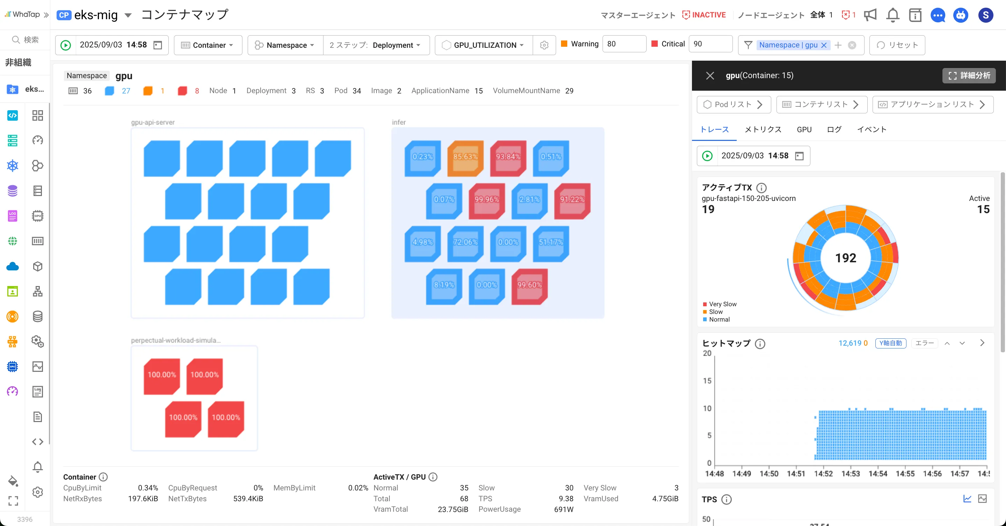Open the Pod リスト button

point(734,104)
